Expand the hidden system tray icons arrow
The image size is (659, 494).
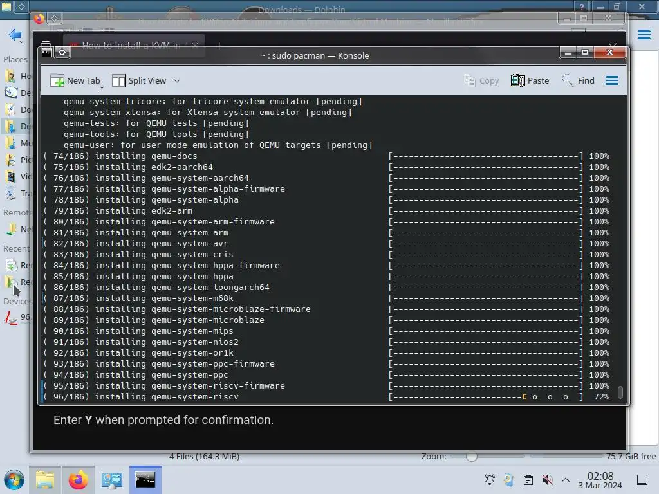(566, 480)
